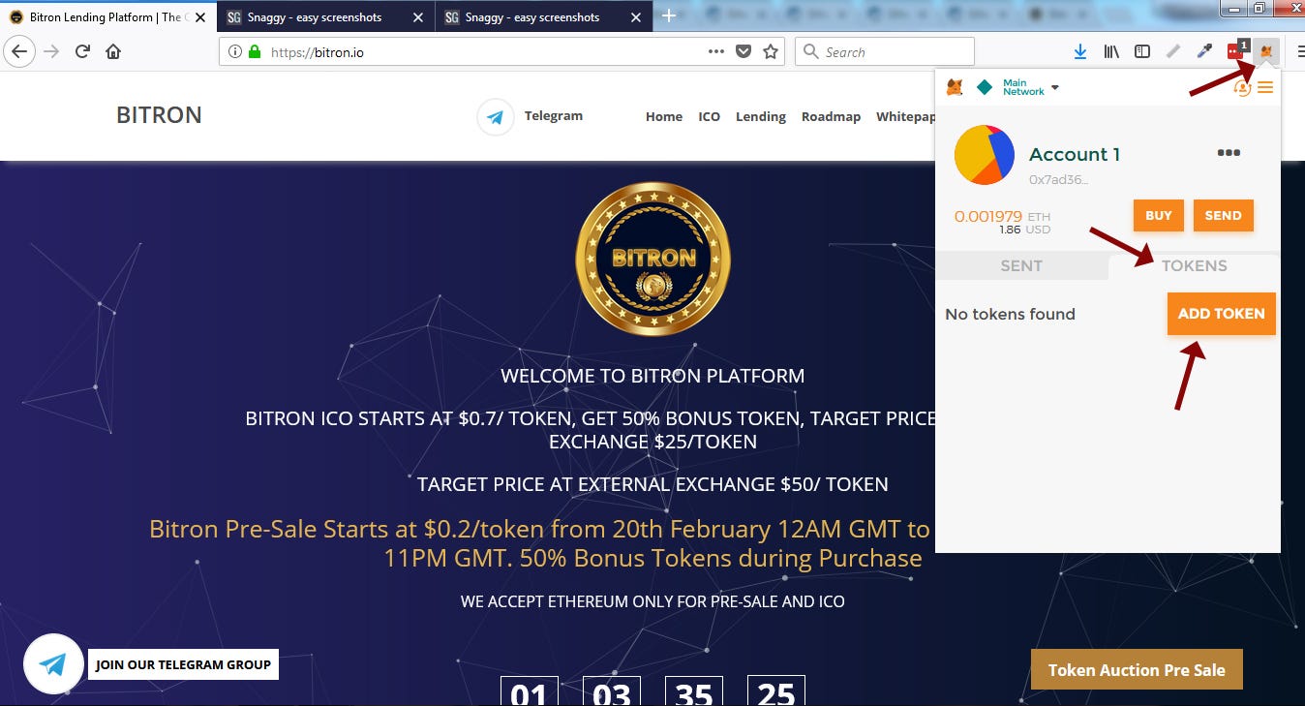Reload the page with the refresh icon
Viewport: 1305px width, 706px height.
click(83, 52)
